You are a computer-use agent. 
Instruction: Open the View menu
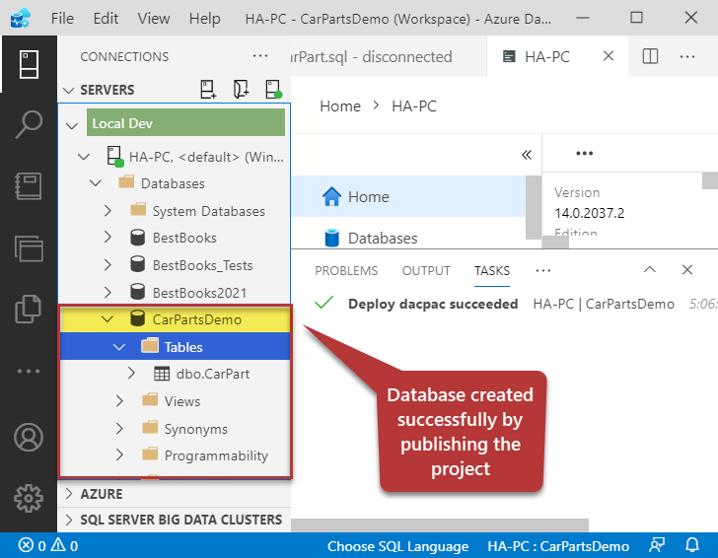(154, 19)
